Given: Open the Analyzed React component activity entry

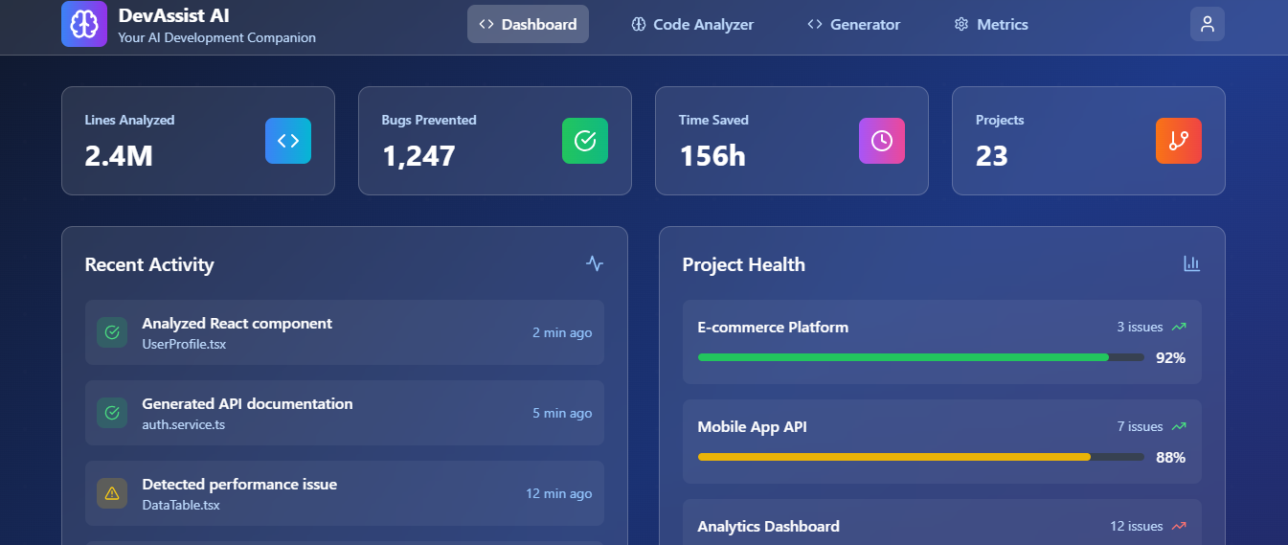Looking at the screenshot, I should click(x=345, y=332).
